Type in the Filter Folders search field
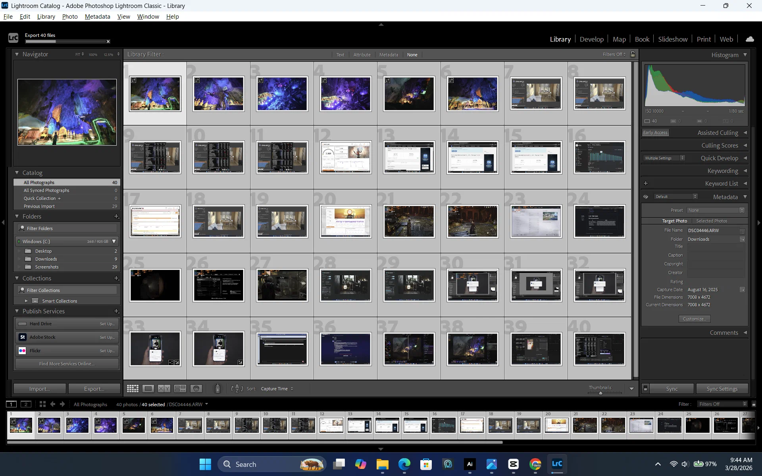Viewport: 762px width, 476px height. [67, 228]
